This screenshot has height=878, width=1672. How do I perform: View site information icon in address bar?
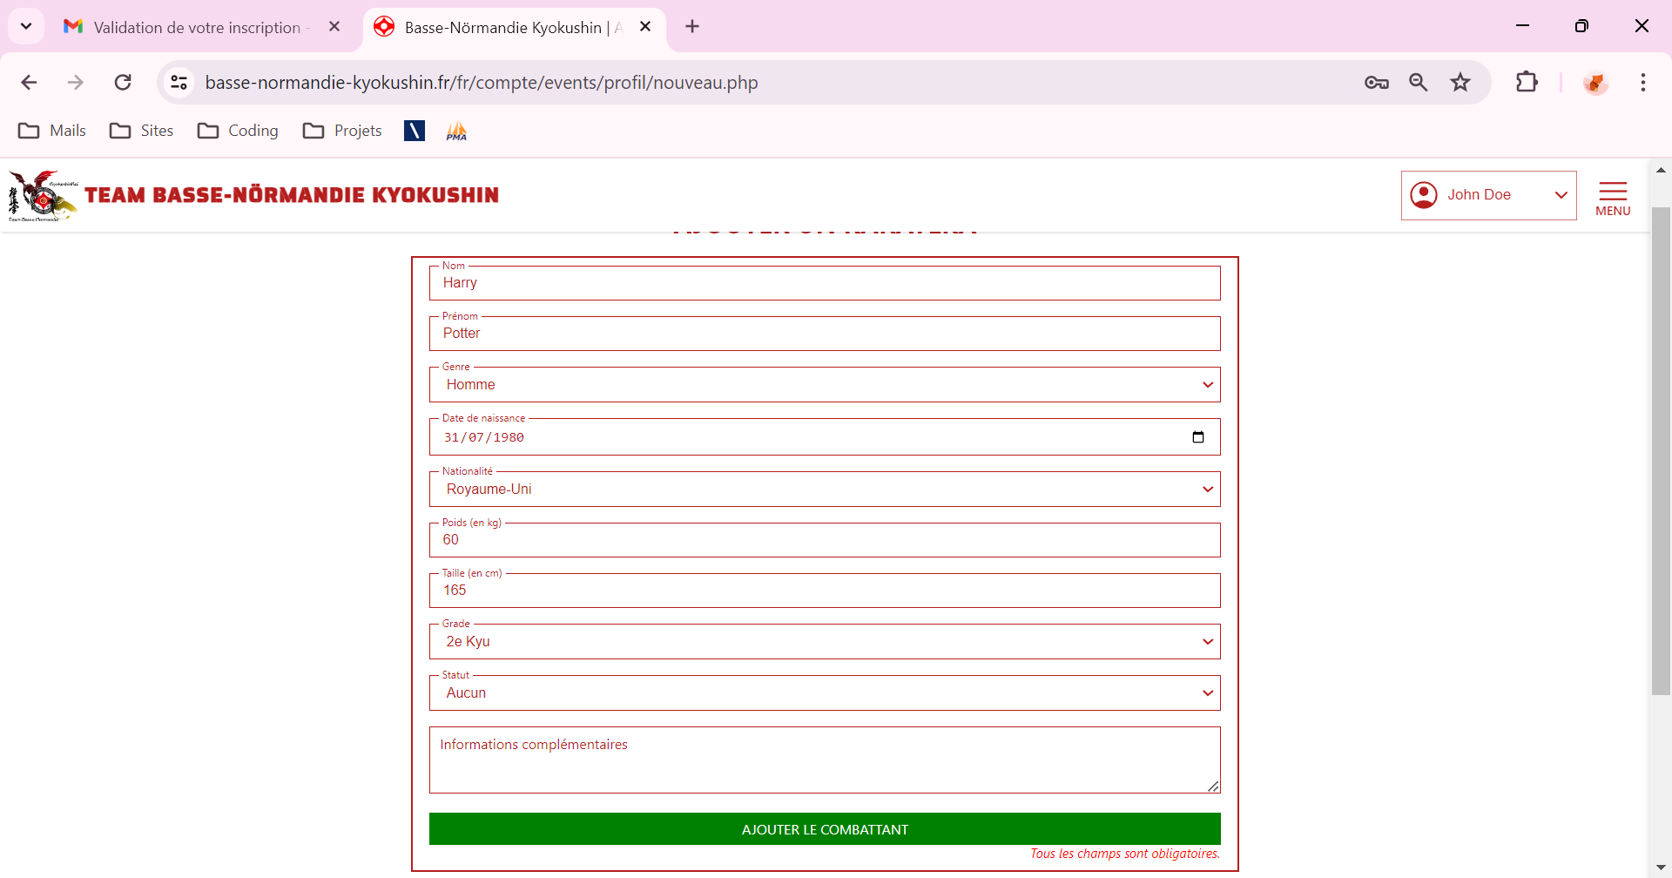[179, 83]
